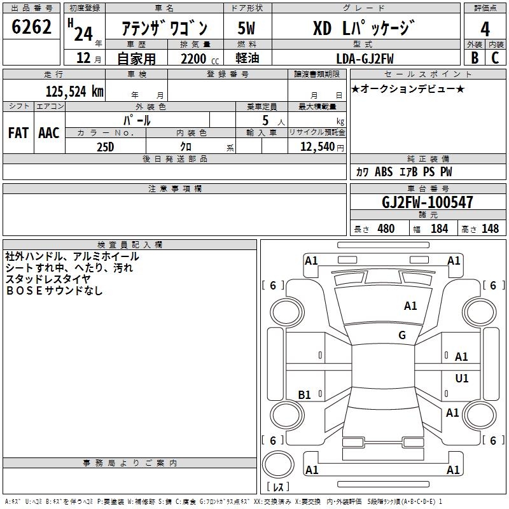
Task: Click overall score 4
Action: coord(485,29)
